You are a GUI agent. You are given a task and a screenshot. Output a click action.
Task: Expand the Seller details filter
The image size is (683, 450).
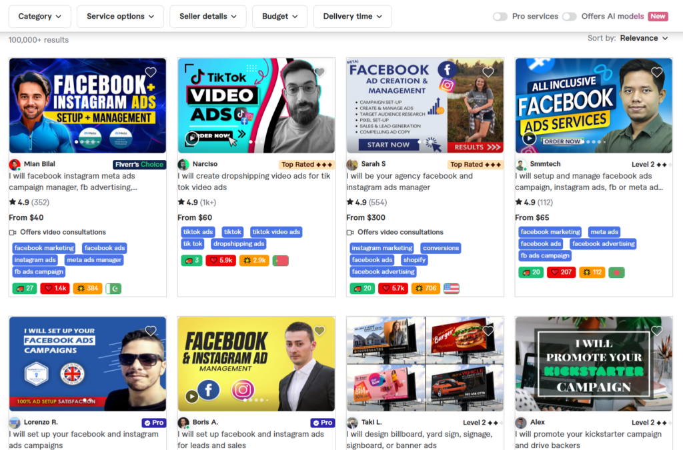(208, 17)
